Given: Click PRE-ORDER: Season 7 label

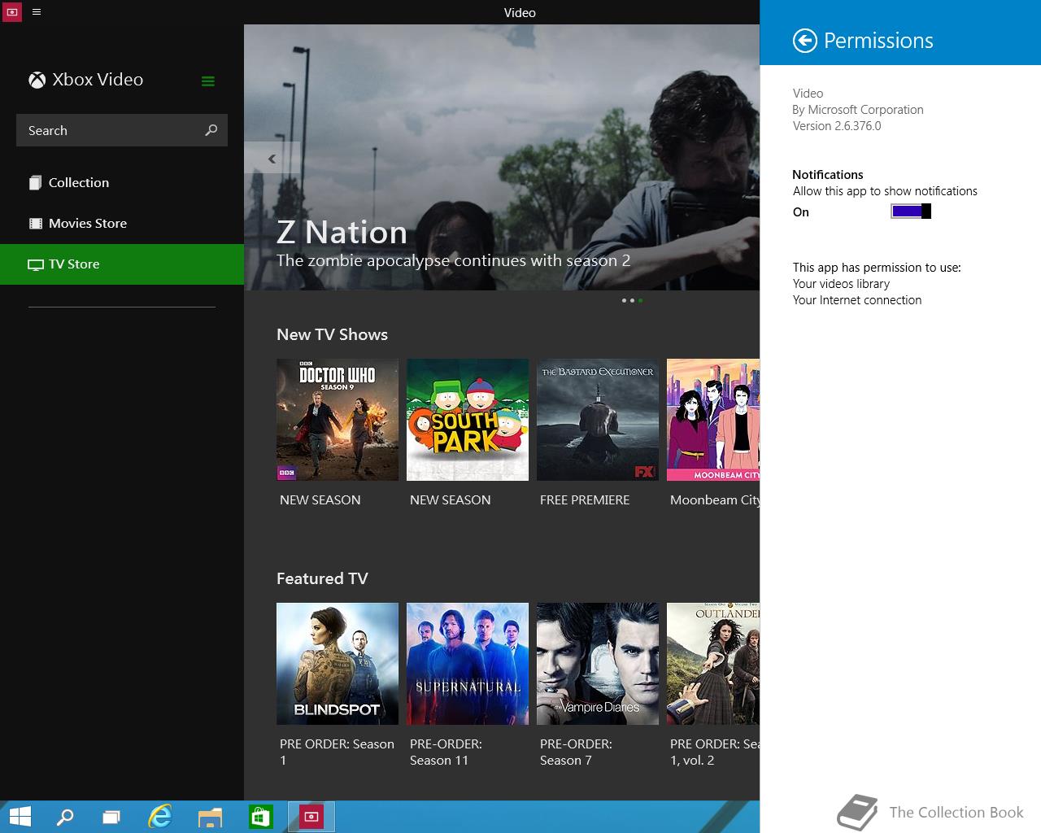Looking at the screenshot, I should tap(576, 752).
